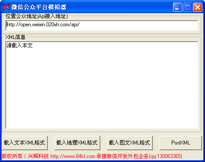This screenshot has width=205, height=162.
Task: Click the disabled maximize button
Action: tap(187, 7)
